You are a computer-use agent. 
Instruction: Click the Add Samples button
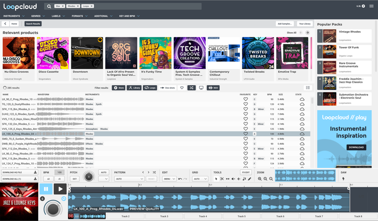[284, 24]
